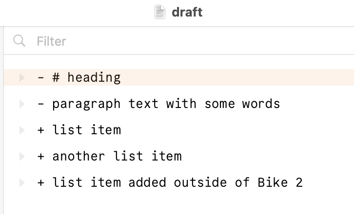Screen dimensions: 354x214
Task: Expand the "added outside of Bike 2" row triangle
Action: tap(21, 183)
